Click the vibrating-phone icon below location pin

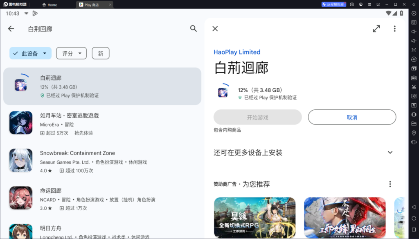414,142
